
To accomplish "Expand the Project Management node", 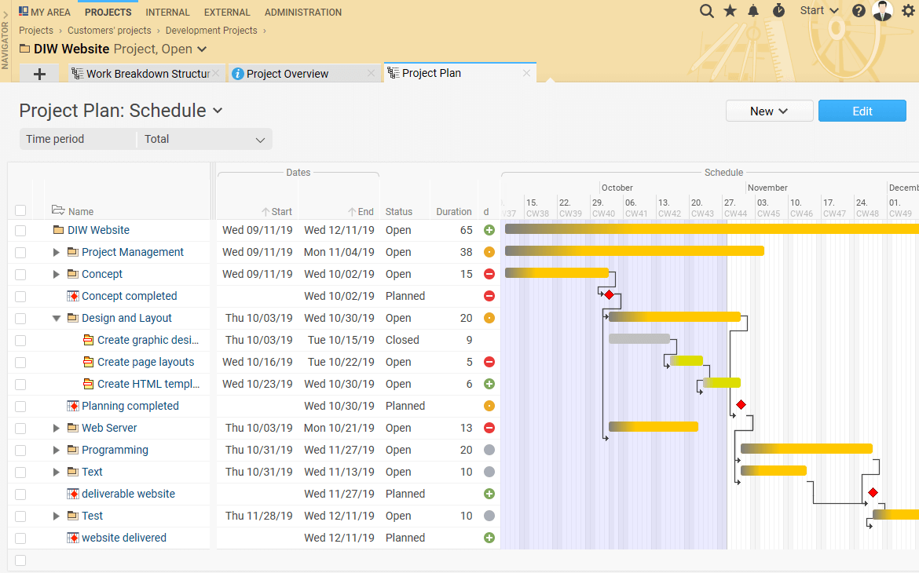I will click(x=57, y=252).
